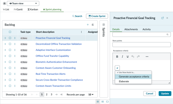The width and height of the screenshot is (173, 104).
Task: Toggle Underline in acceptance criteria editor
Action: (x=127, y=57)
